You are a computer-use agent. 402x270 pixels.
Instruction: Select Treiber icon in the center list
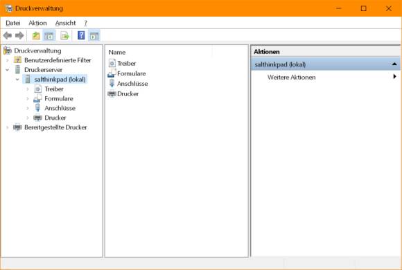tap(112, 63)
